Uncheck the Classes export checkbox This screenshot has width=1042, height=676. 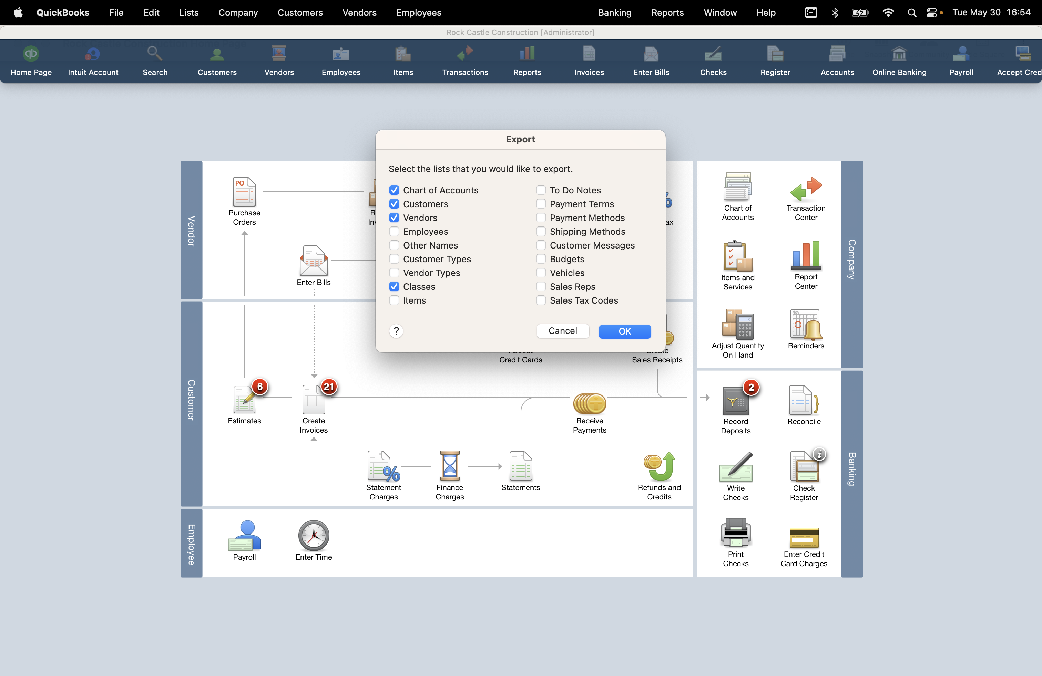coord(394,286)
